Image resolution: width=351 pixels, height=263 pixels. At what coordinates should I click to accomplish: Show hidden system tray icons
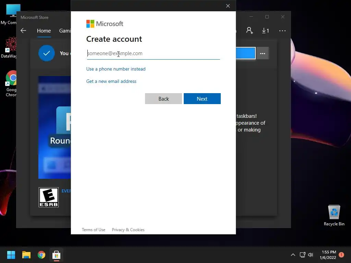293,255
